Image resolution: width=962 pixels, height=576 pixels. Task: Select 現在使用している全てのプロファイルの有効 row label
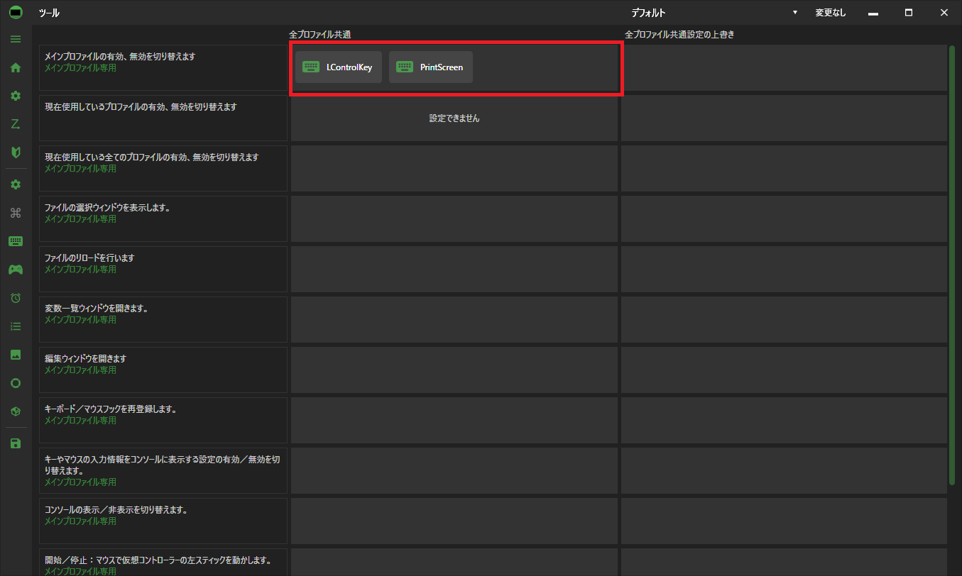[163, 168]
